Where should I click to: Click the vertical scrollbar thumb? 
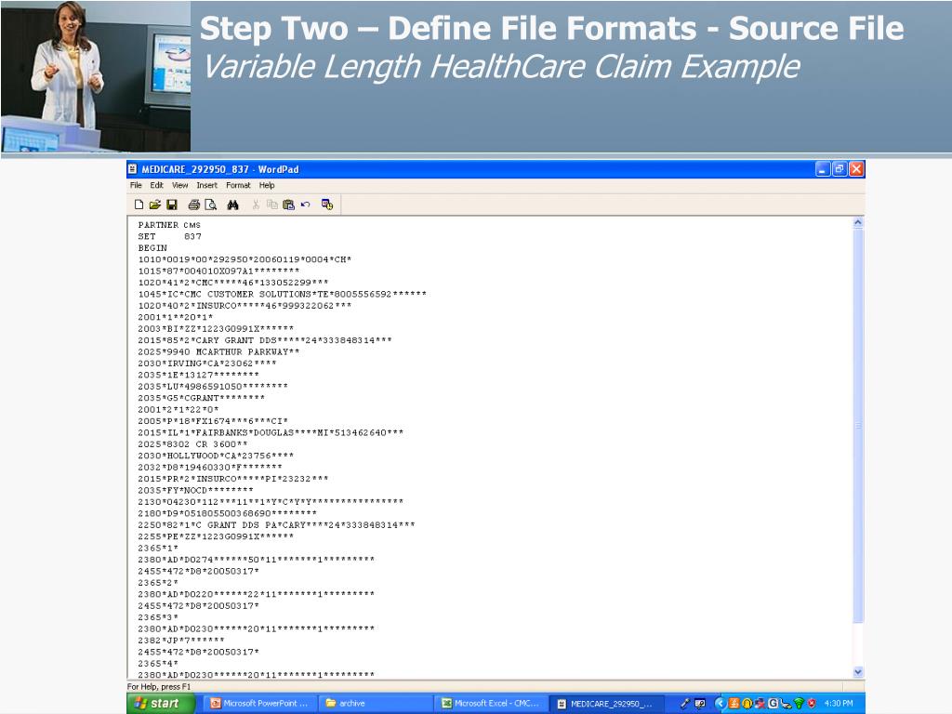click(858, 426)
